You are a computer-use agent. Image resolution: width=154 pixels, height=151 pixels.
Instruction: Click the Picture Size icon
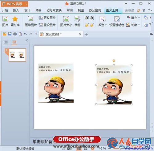66,19
